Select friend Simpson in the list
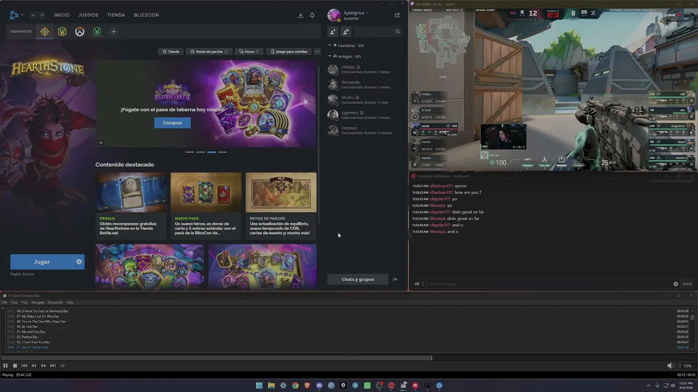 click(363, 130)
